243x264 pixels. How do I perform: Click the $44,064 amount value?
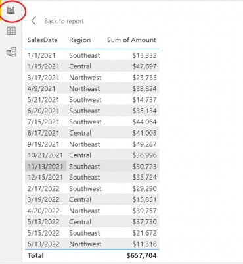pos(144,122)
